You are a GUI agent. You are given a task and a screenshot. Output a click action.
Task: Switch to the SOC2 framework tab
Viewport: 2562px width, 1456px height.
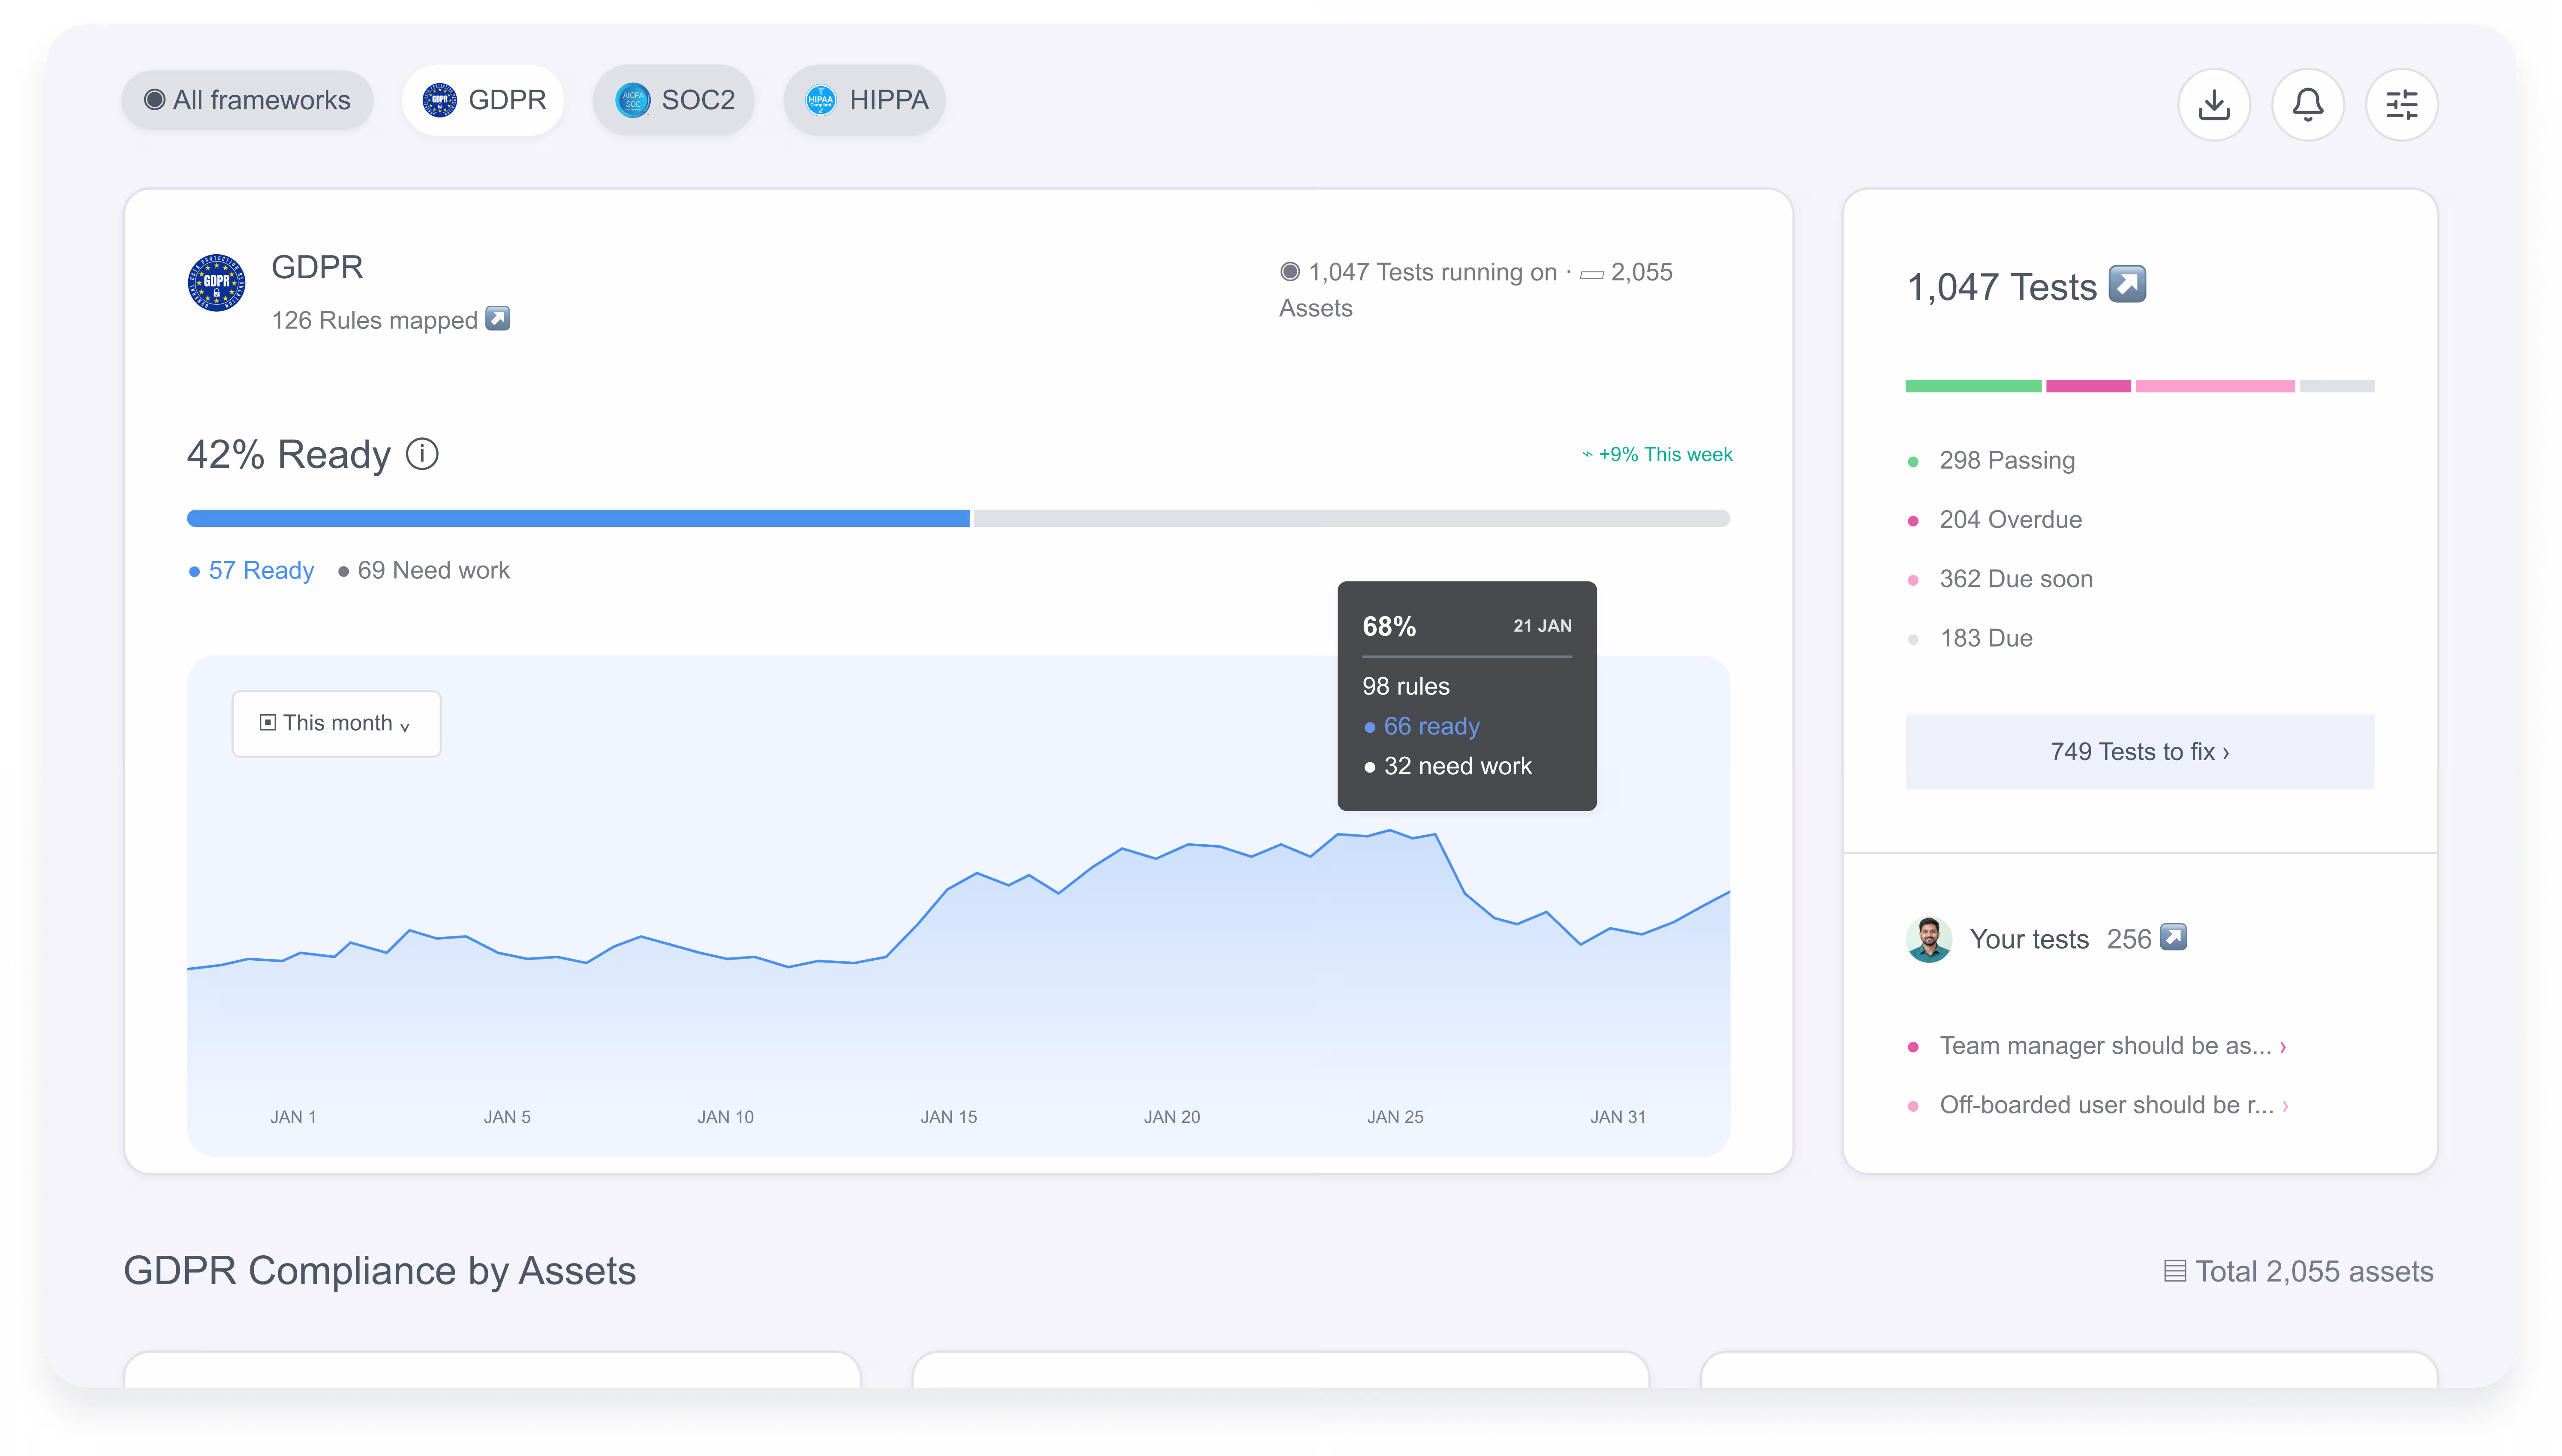coord(674,100)
